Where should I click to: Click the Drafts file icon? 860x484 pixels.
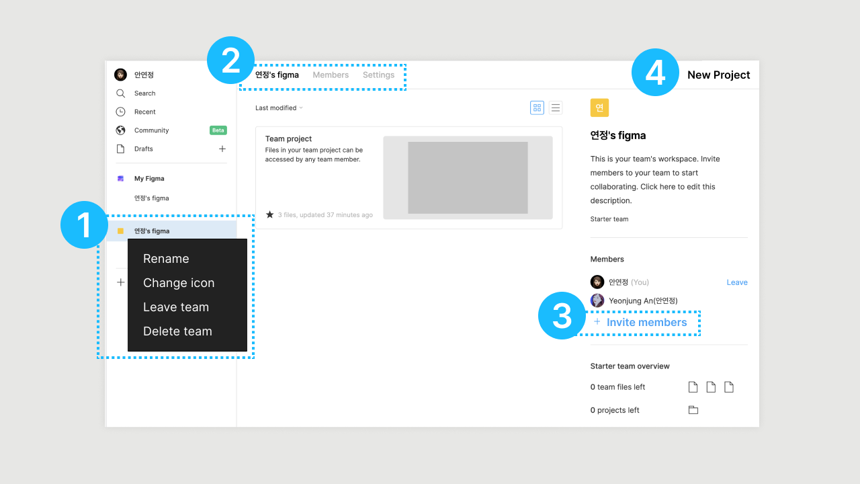click(120, 149)
